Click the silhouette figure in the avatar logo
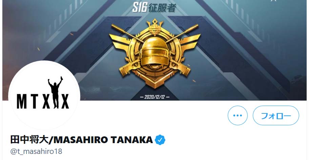This screenshot has width=309, height=160. pyautogui.click(x=56, y=92)
